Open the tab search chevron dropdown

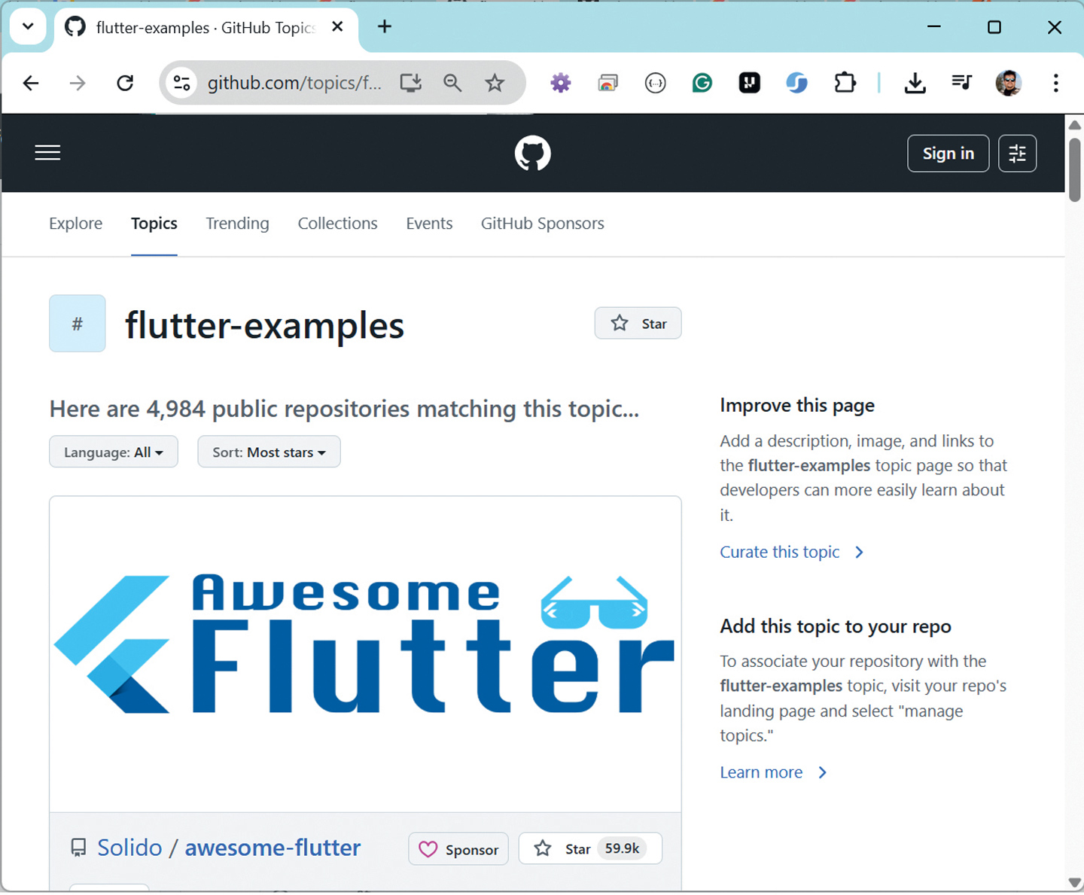(x=28, y=27)
